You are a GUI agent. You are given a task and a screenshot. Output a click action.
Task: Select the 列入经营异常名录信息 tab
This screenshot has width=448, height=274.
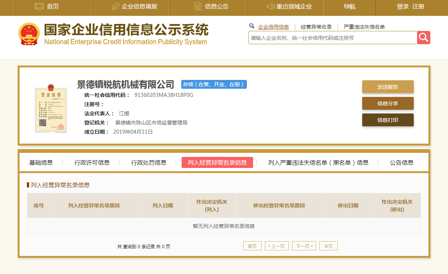pyautogui.click(x=217, y=162)
